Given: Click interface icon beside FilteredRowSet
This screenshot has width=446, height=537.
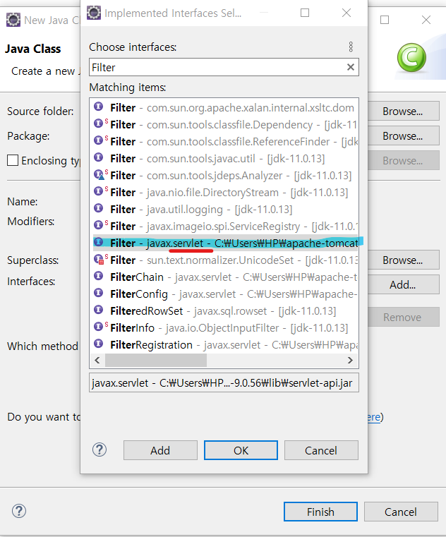Looking at the screenshot, I should click(x=99, y=310).
